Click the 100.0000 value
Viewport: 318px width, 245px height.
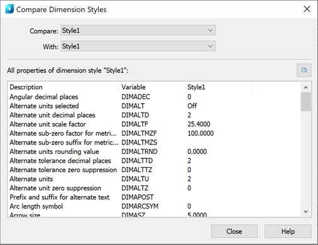pos(200,133)
